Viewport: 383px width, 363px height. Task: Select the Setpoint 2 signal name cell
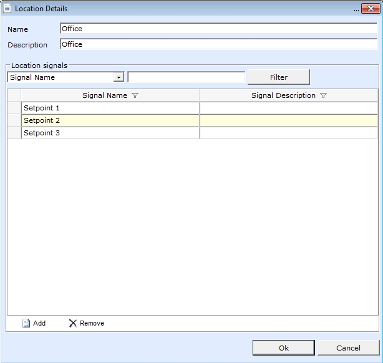110,120
